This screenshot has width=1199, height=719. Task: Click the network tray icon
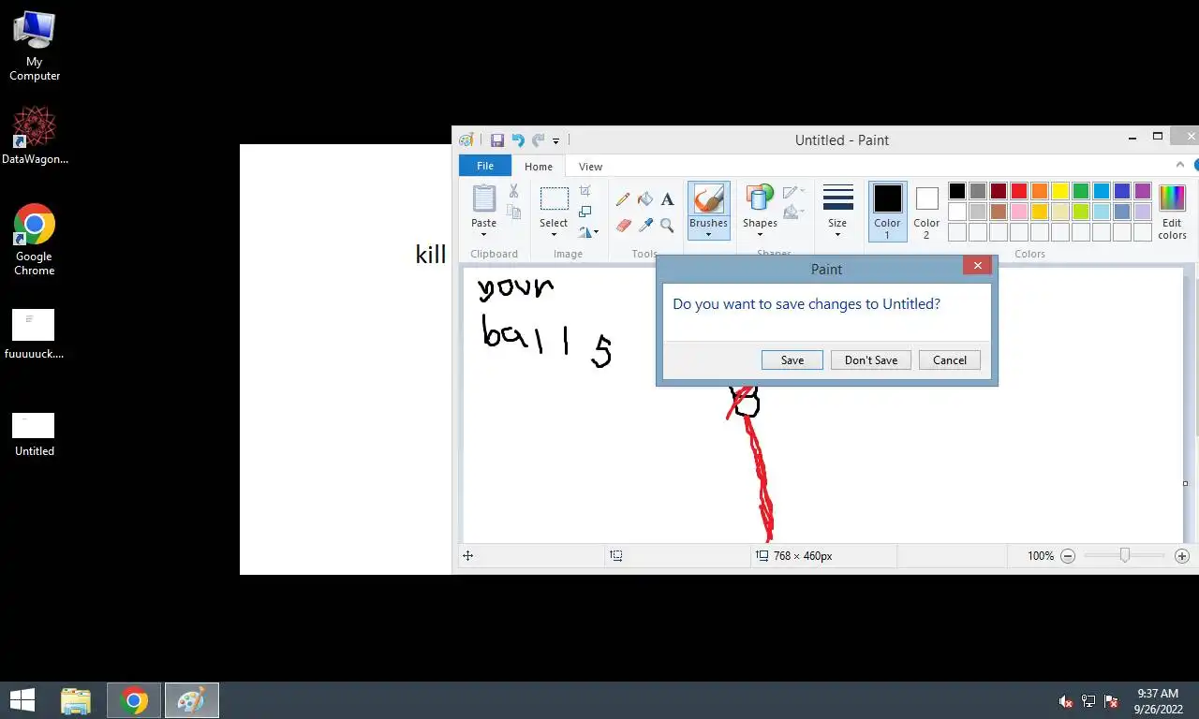[1088, 701]
